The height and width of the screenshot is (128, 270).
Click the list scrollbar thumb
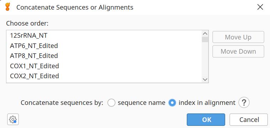click(x=205, y=39)
